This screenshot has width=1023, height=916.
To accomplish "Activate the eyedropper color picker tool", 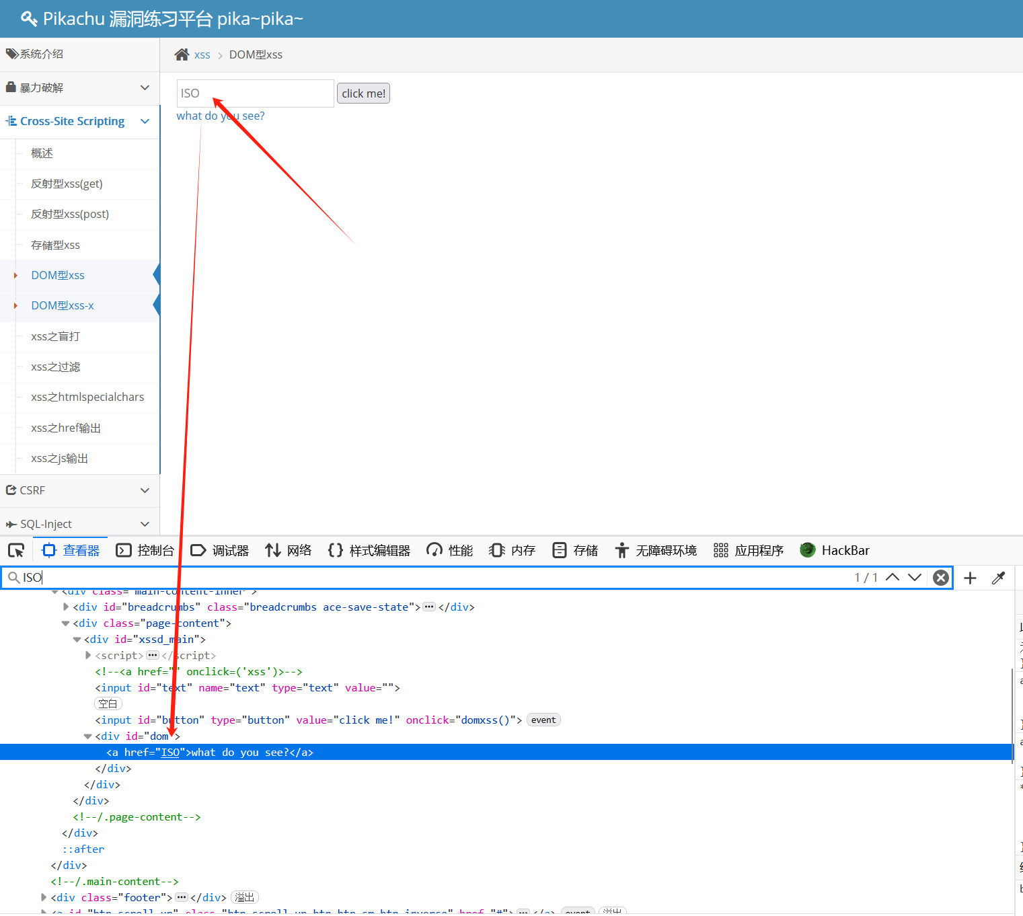I will pyautogui.click(x=999, y=578).
